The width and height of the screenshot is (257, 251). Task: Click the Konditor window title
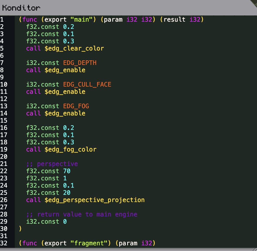21,8
